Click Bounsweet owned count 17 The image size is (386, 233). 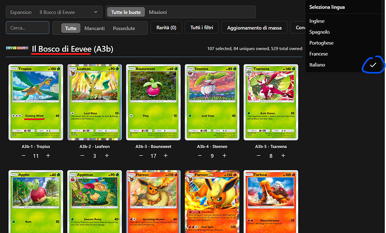click(153, 156)
